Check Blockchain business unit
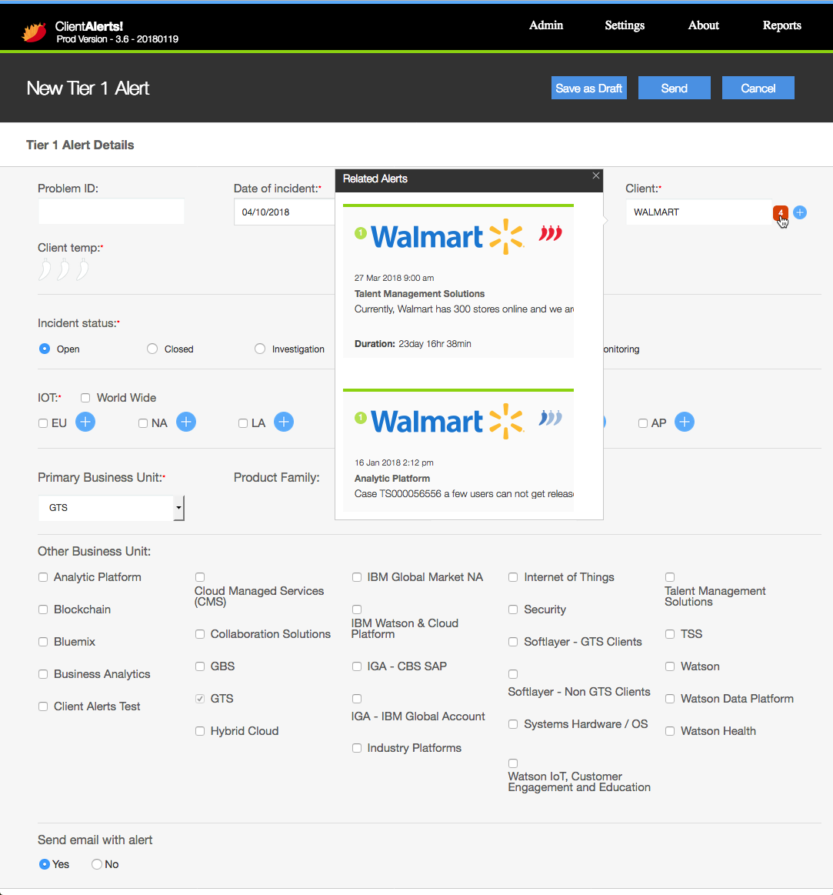 pos(43,609)
